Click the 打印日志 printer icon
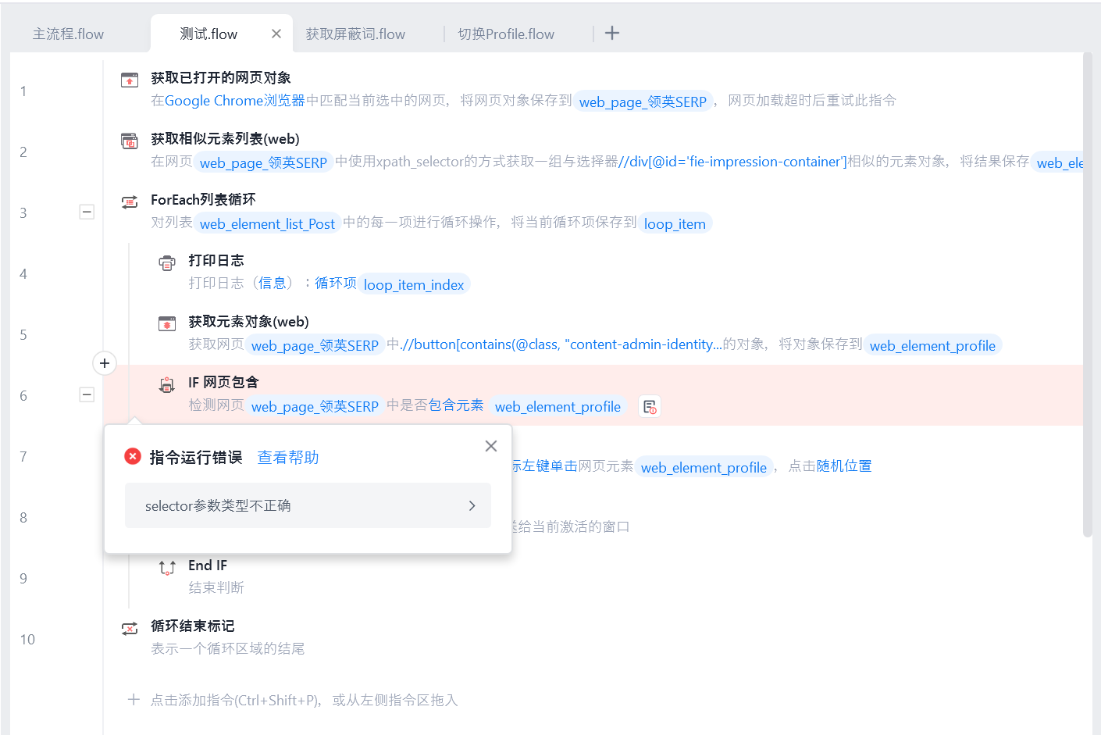Screen dimensions: 1101x735 coord(167,262)
